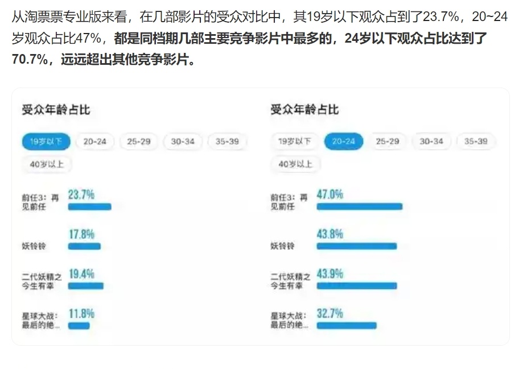Select the 19岁以下 age filter in left chart
This screenshot has height=369, width=523.
(x=46, y=142)
